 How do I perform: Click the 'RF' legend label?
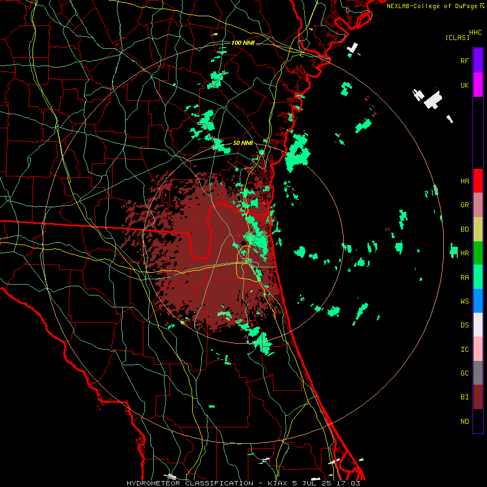pos(464,61)
